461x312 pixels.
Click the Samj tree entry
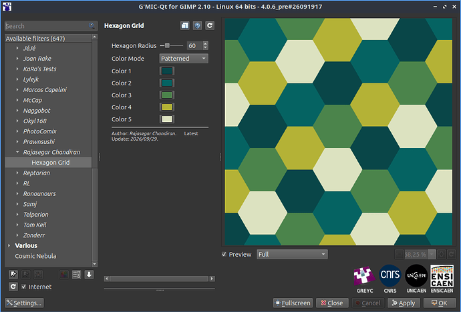click(x=30, y=204)
